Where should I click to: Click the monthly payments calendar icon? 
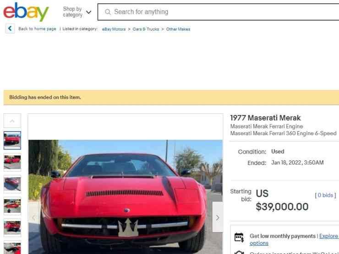pyautogui.click(x=239, y=238)
